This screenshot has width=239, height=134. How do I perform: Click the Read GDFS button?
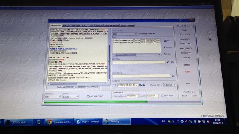point(185,39)
